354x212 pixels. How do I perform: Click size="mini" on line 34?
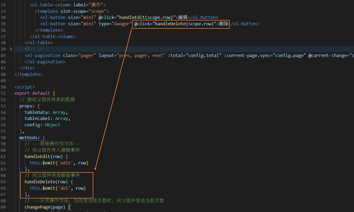[x=82, y=18]
